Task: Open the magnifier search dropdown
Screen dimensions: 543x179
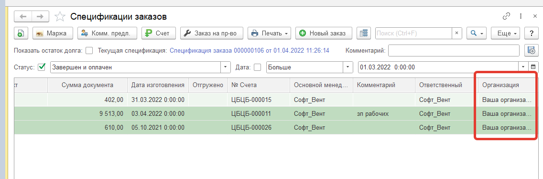Action: 477,34
